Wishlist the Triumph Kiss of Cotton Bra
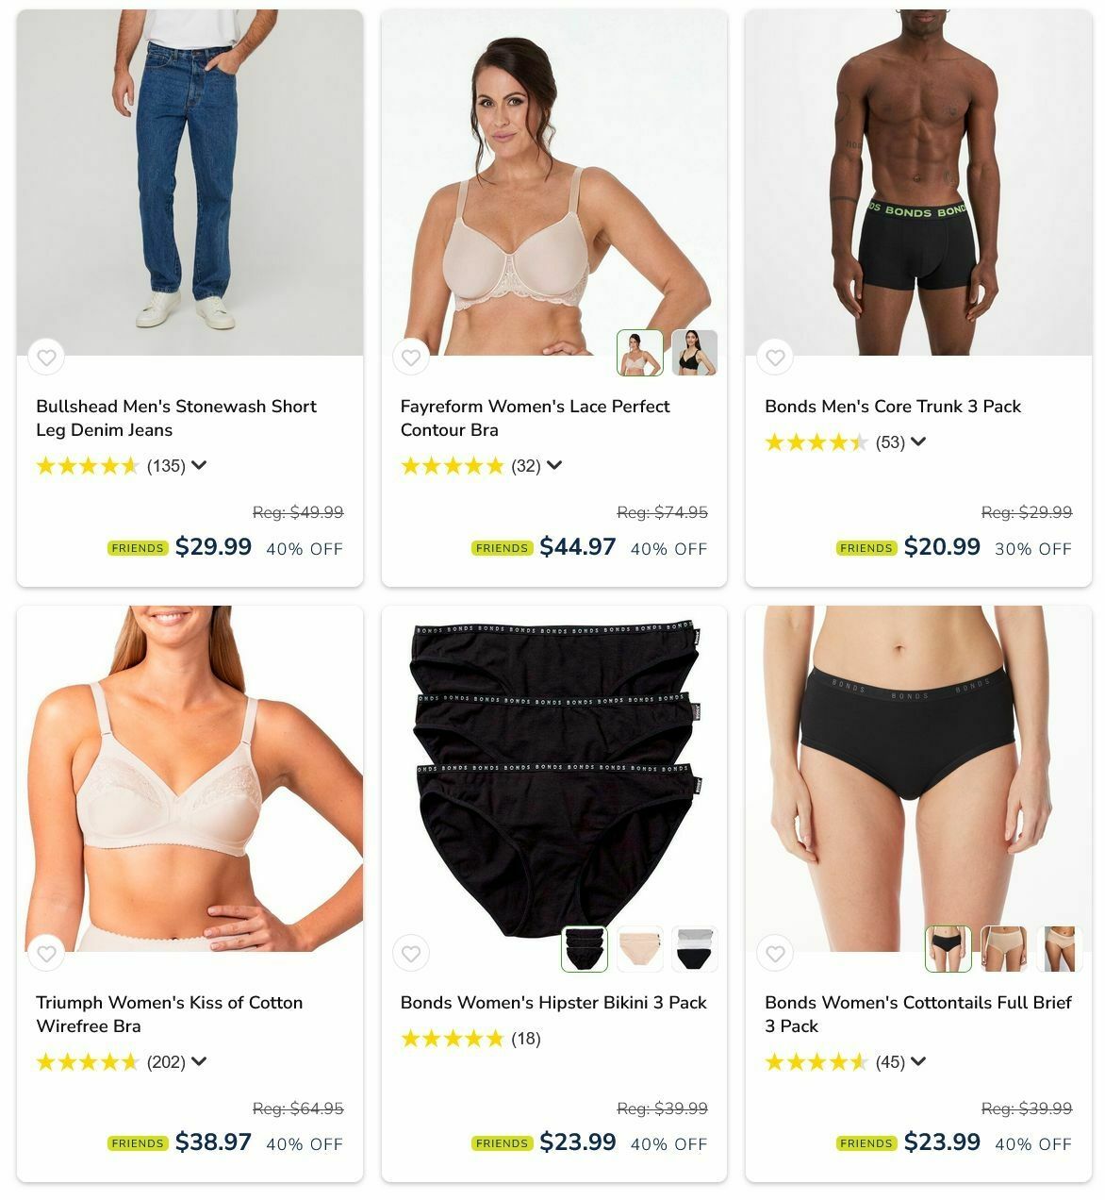 click(x=46, y=954)
